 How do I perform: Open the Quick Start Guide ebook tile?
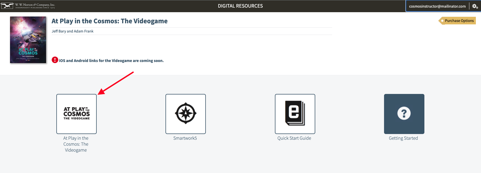pyautogui.click(x=295, y=114)
